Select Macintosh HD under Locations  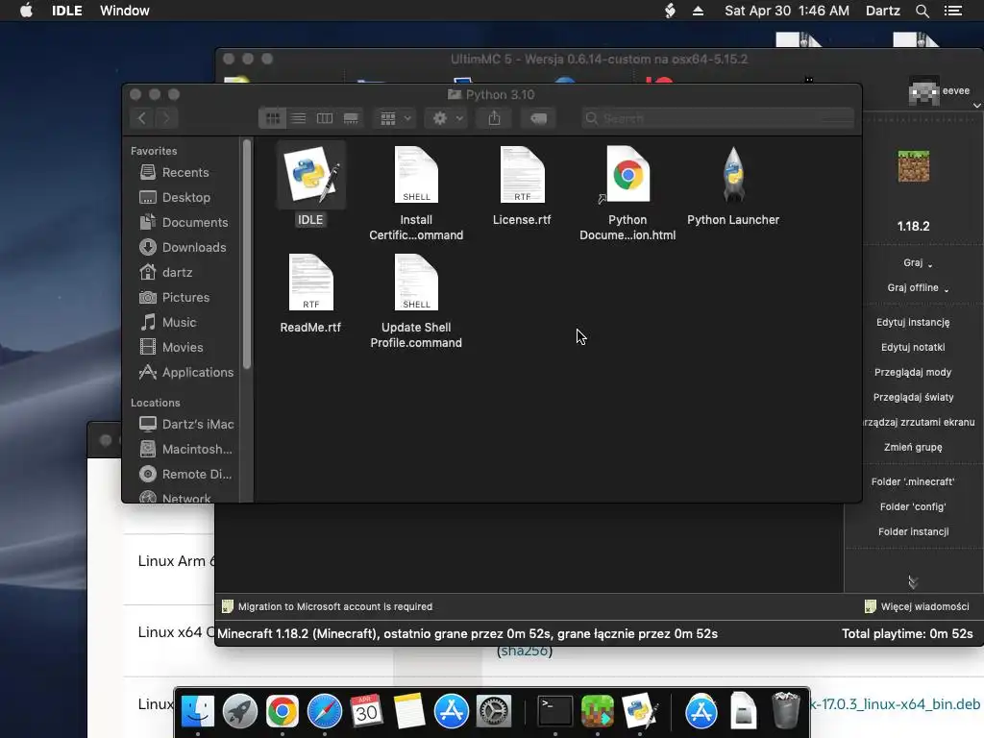coord(185,450)
